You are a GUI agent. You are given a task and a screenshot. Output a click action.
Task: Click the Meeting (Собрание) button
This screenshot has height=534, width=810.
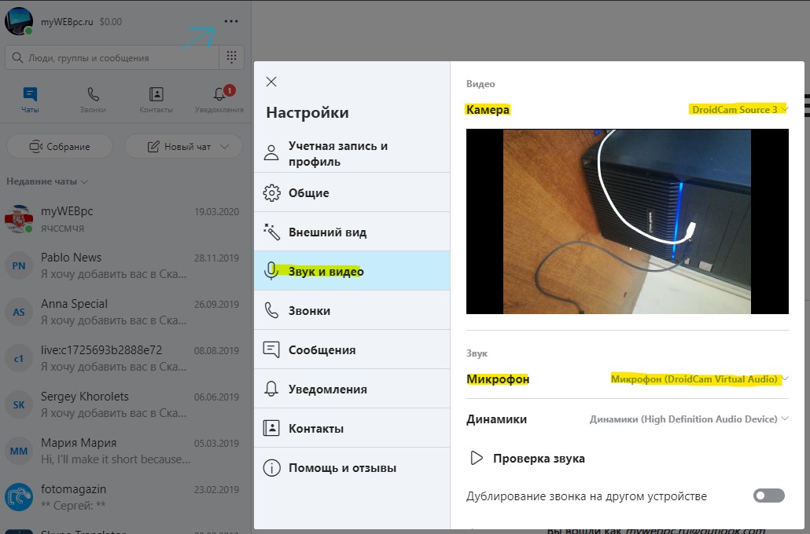(60, 147)
